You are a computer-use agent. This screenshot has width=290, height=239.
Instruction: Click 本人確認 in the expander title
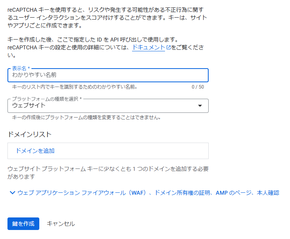pyautogui.click(x=268, y=193)
